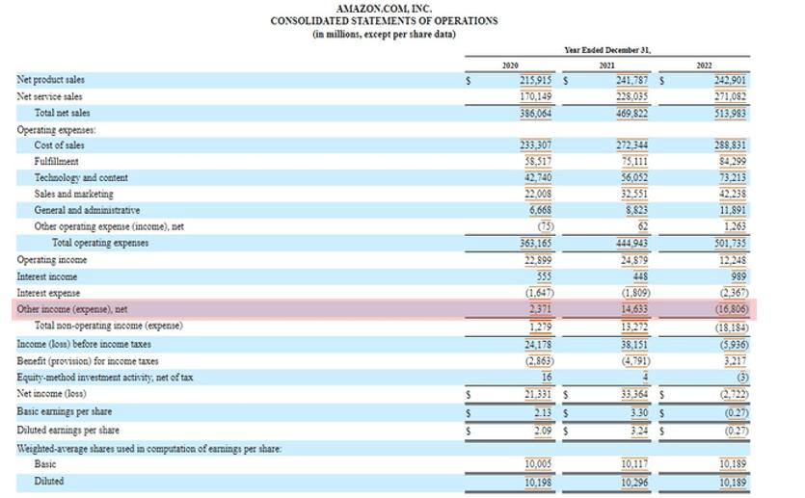This screenshot has width=805, height=498.
Task: Select 2021 total net sales 469,822
Action: pyautogui.click(x=632, y=114)
